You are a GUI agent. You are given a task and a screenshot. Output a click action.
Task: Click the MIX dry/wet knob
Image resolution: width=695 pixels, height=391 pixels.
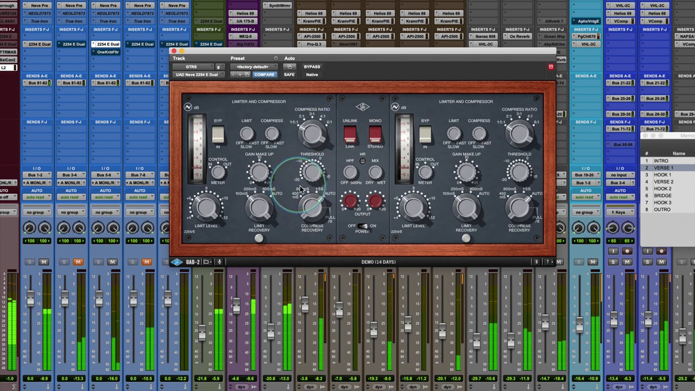375,173
